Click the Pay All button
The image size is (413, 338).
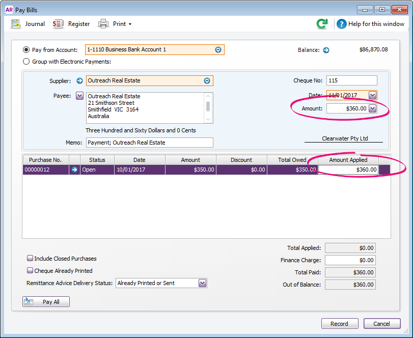pyautogui.click(x=46, y=302)
